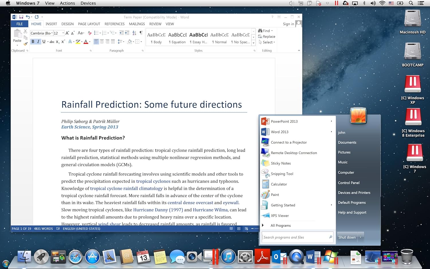Increase indent with ribbon icon
The width and height of the screenshot is (430, 269).
click(x=127, y=33)
